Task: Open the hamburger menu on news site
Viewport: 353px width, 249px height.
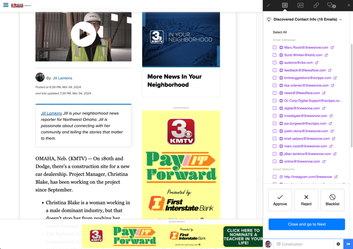Action: tap(6, 5)
